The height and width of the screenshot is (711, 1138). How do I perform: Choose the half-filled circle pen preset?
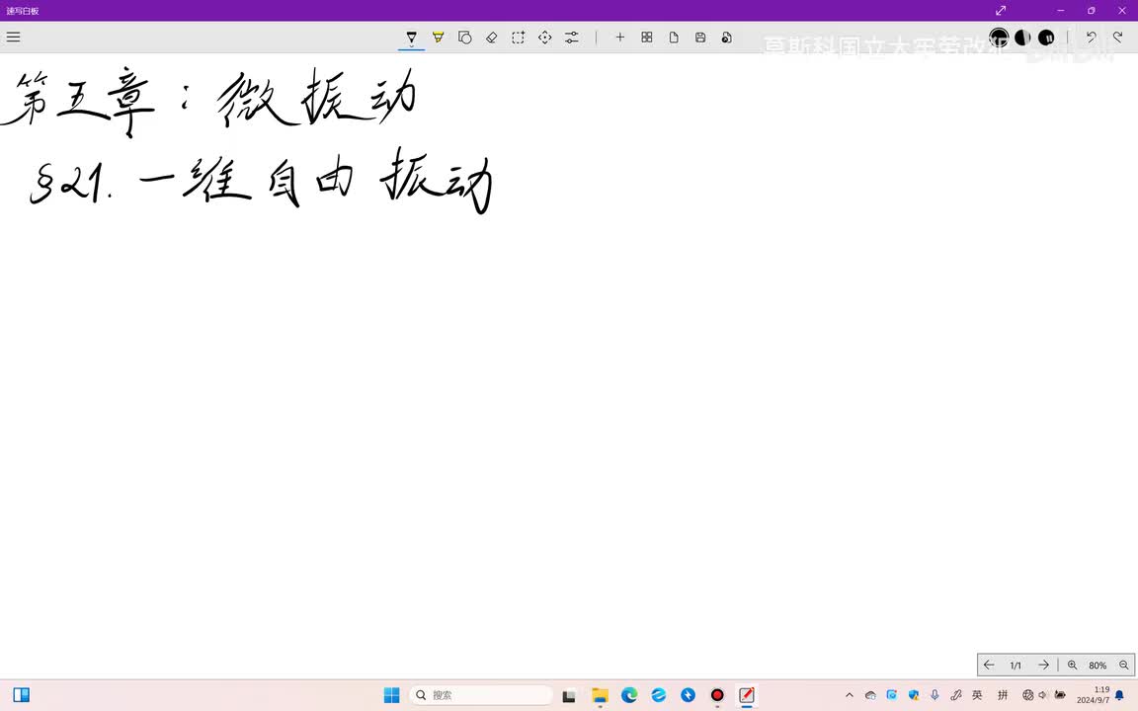coord(1022,37)
